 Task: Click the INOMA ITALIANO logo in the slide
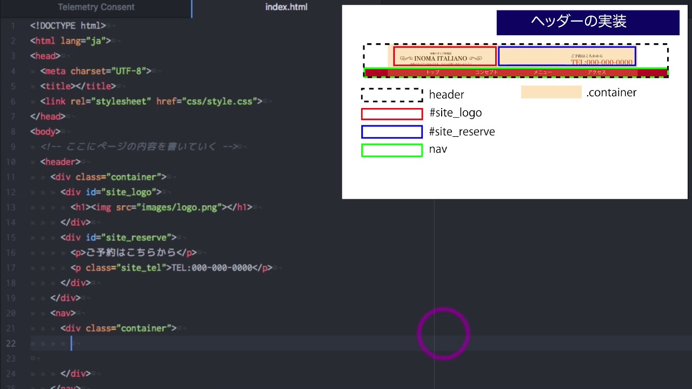tap(441, 58)
